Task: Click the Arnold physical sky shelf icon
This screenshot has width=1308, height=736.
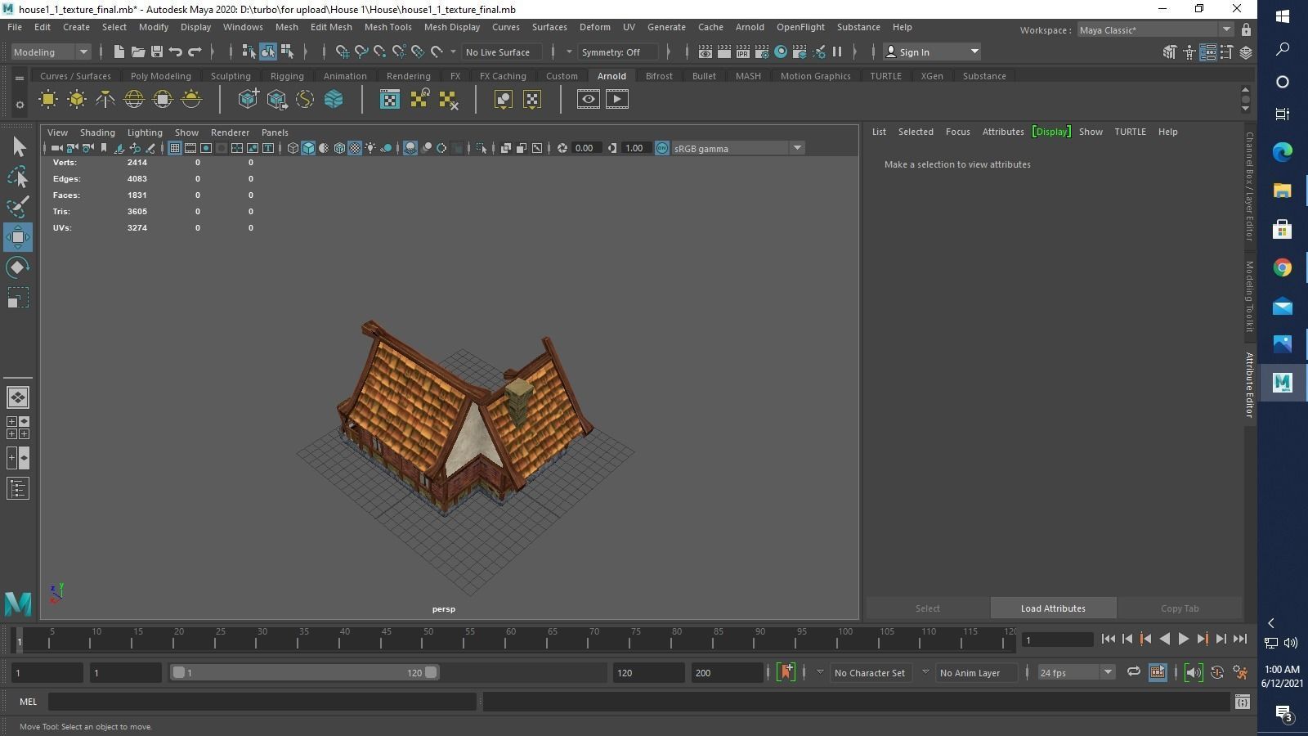Action: pos(191,100)
